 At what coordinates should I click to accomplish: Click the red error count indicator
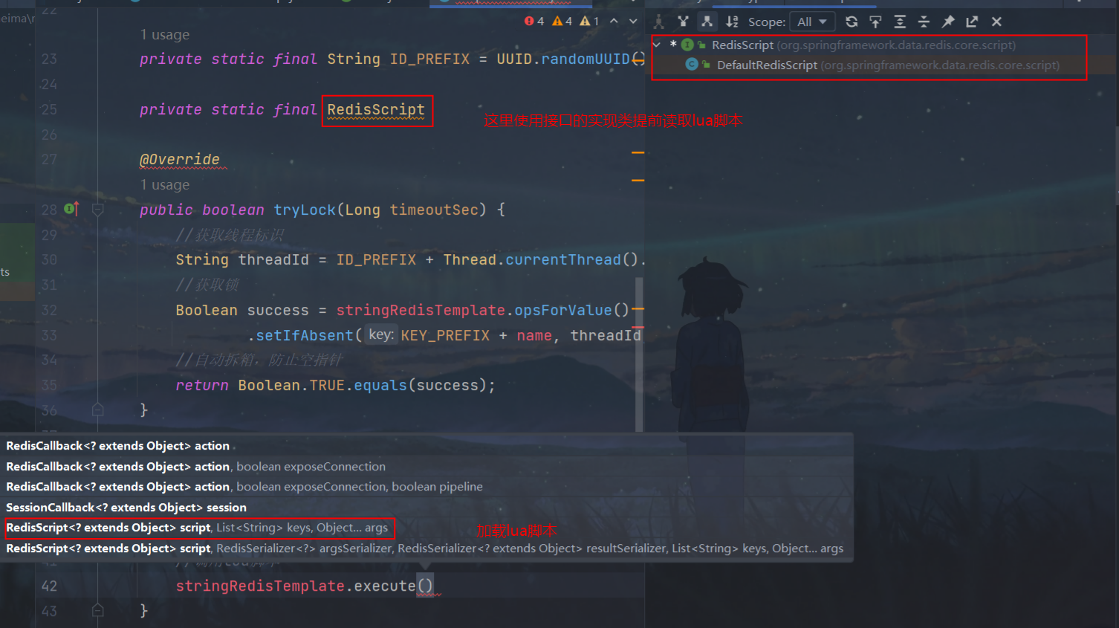point(534,22)
